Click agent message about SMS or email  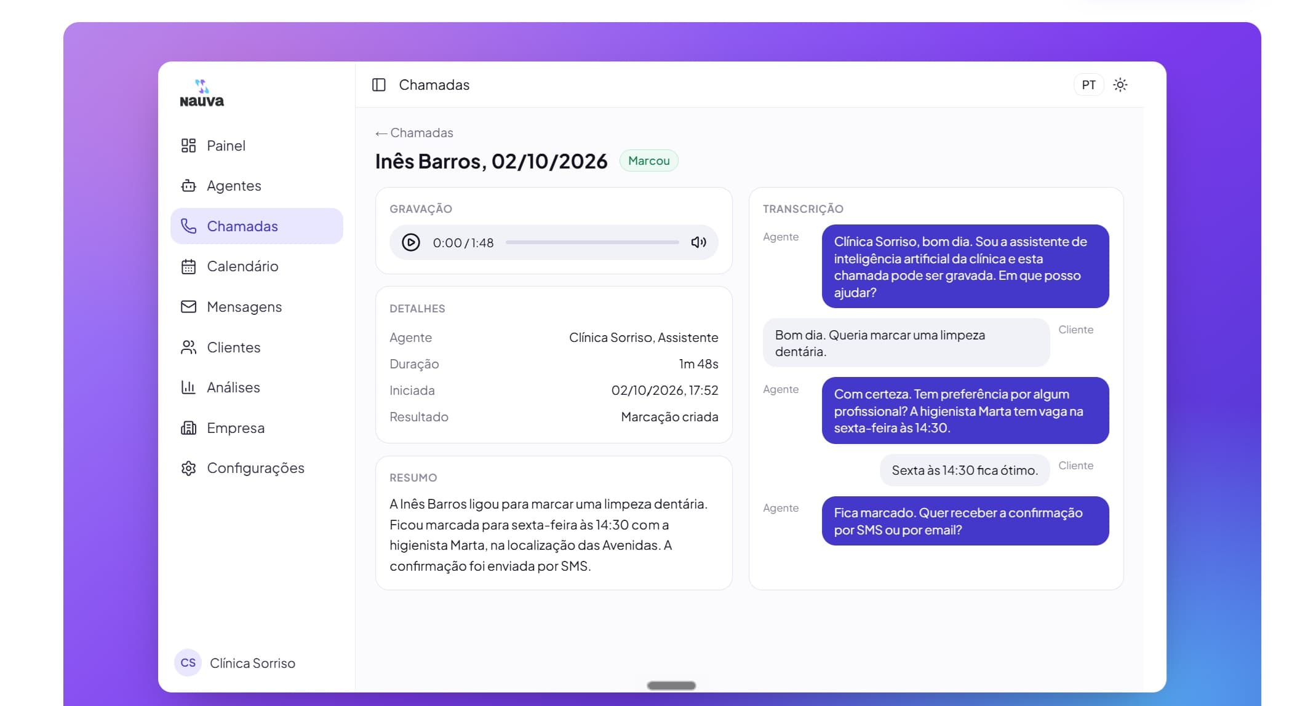pos(965,521)
